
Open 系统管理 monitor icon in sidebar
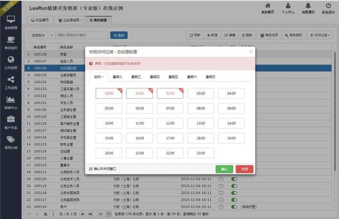point(11,20)
